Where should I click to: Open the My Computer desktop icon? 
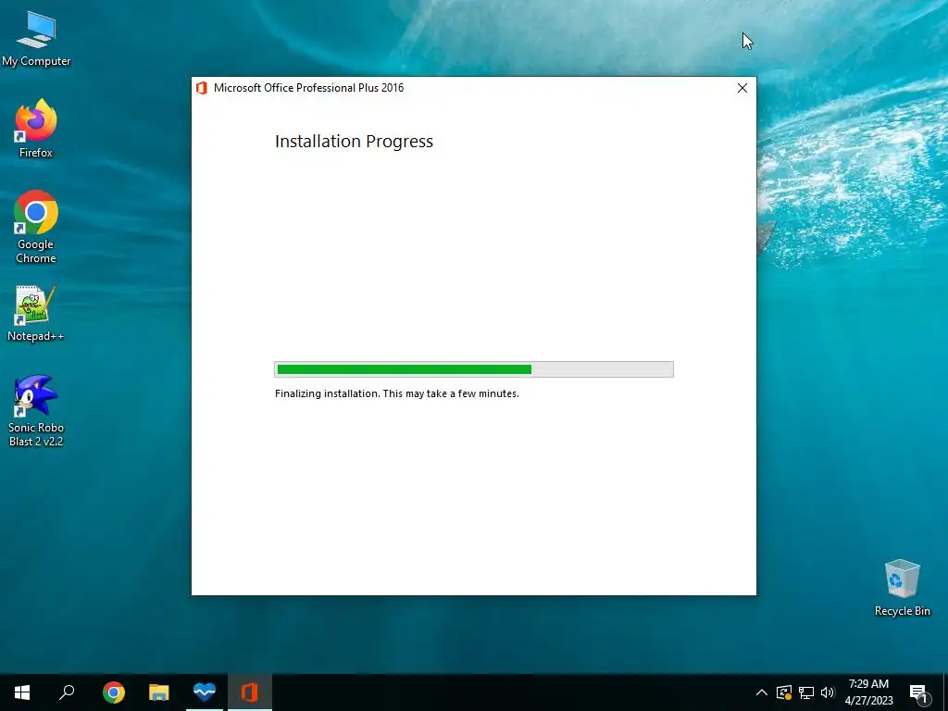point(36,39)
